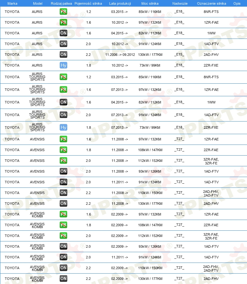
Task: Click engine size 2.2 in Auris 2AD-FHV row
Action: 88,55
